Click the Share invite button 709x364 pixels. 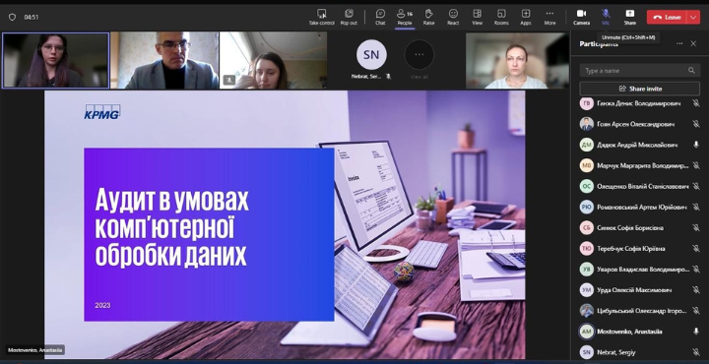(640, 89)
